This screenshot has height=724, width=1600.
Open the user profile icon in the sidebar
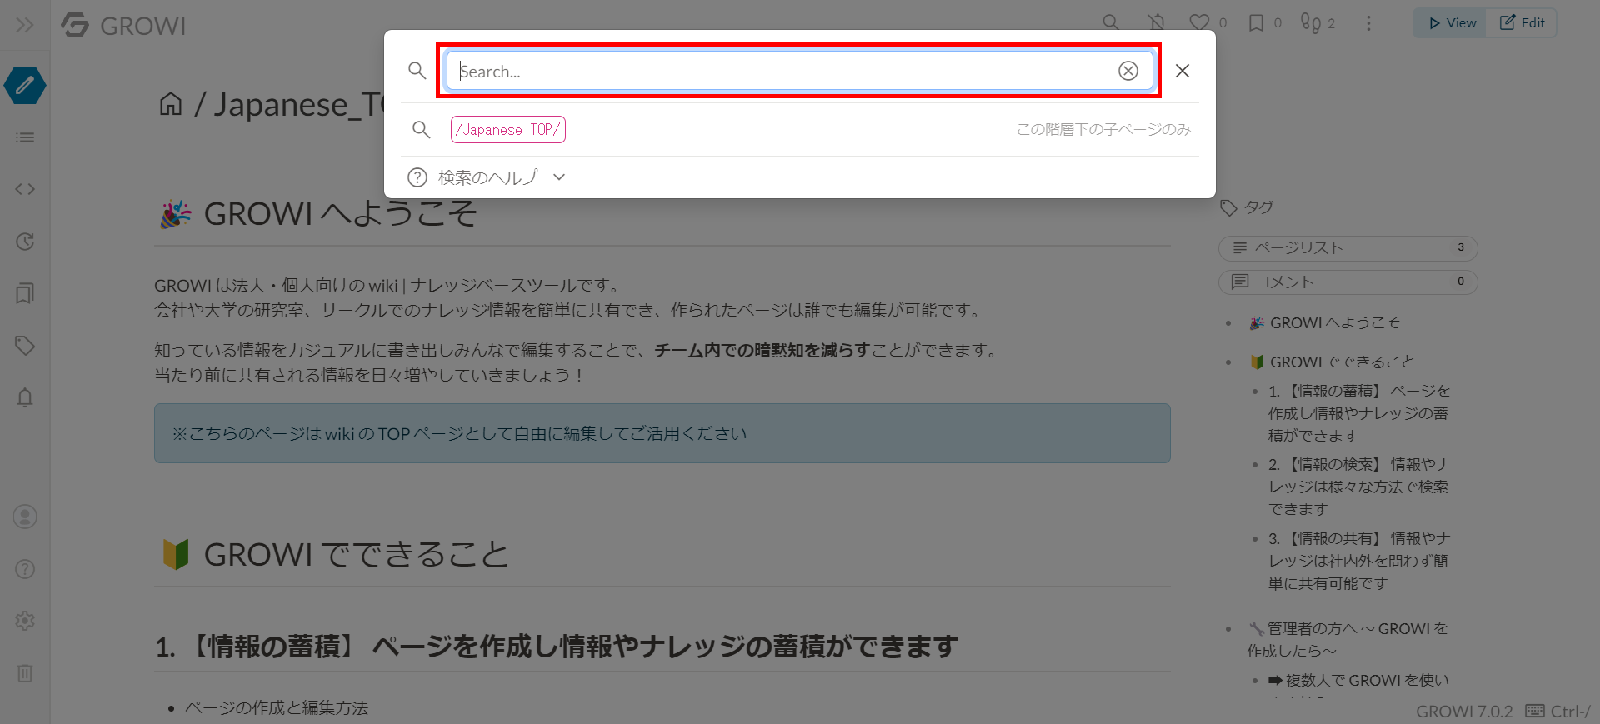point(25,517)
